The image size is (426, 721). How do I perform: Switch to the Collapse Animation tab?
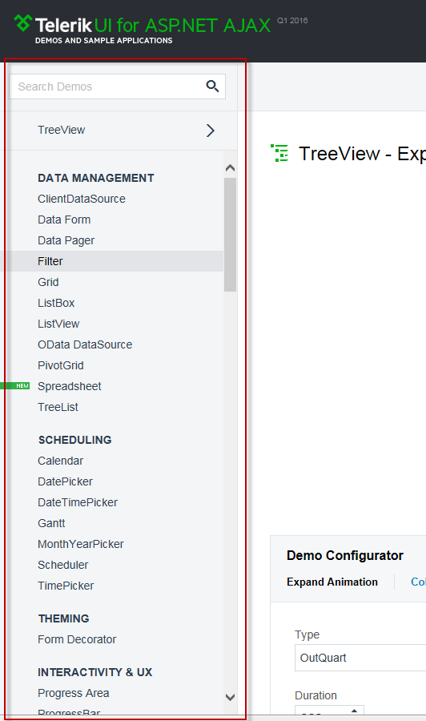418,582
